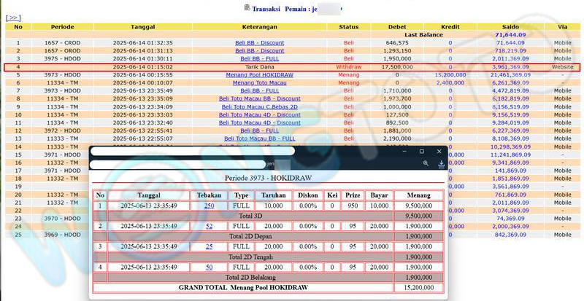
Task: Minimize the popup window
Action: click(x=404, y=151)
